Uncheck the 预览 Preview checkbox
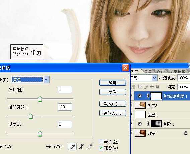 click(101, 148)
